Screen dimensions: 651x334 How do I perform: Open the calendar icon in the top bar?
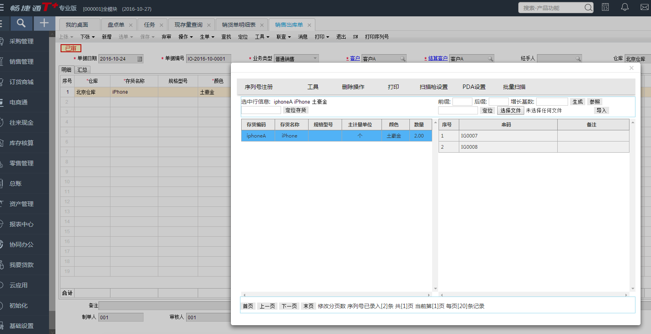pos(605,7)
